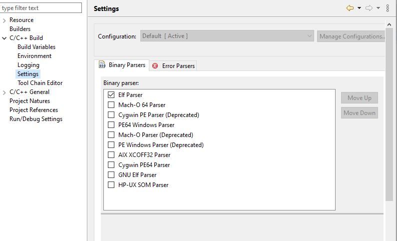The image size is (397, 241).
Task: Click the Manage Configurations button
Action: point(351,36)
